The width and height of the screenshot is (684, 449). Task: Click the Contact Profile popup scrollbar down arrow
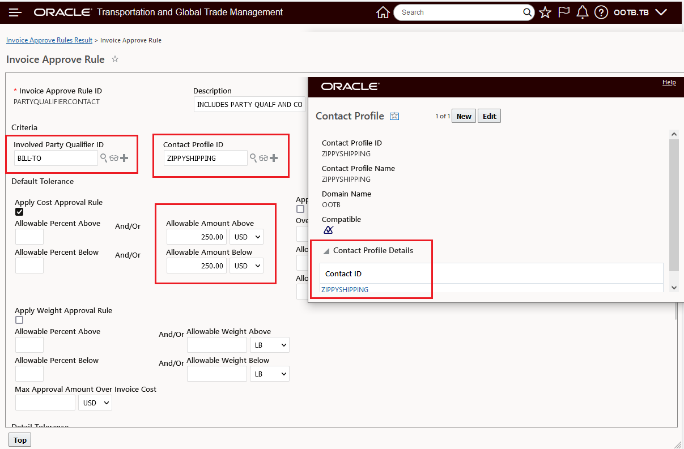point(674,288)
